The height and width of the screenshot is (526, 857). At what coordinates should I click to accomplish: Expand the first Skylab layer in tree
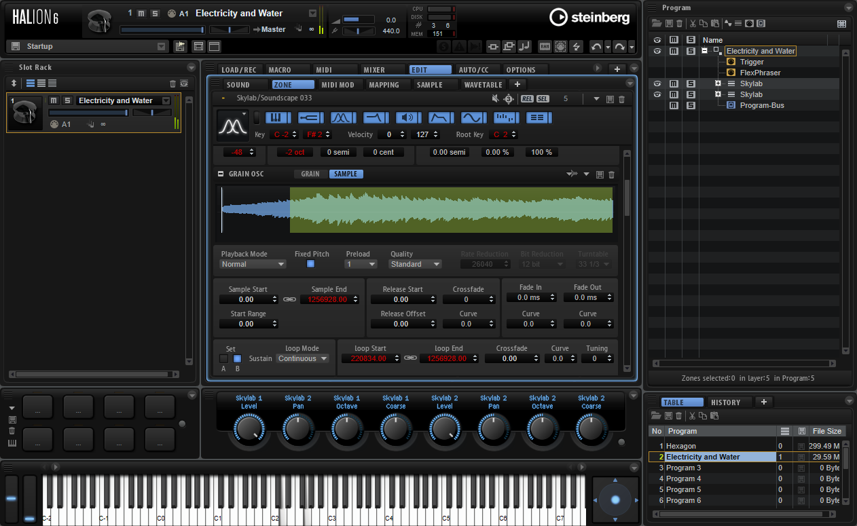[718, 83]
